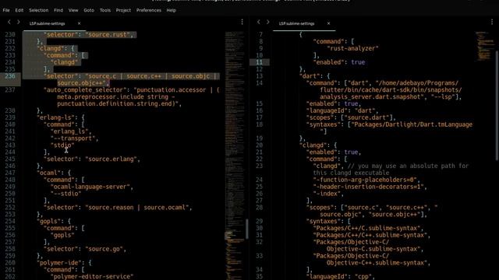Open right pane tab options menu
Image resolution: width=499 pixels, height=280 pixels.
[x=492, y=22]
